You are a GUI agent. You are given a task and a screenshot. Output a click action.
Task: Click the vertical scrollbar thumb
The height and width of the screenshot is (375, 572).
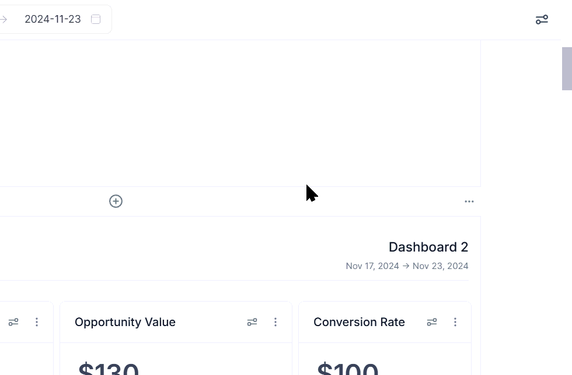(567, 69)
